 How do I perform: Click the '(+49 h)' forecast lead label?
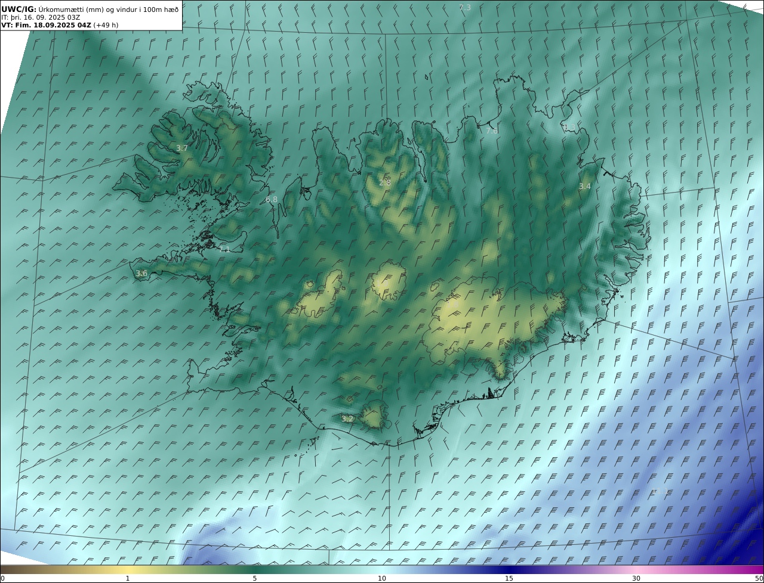[x=106, y=25]
